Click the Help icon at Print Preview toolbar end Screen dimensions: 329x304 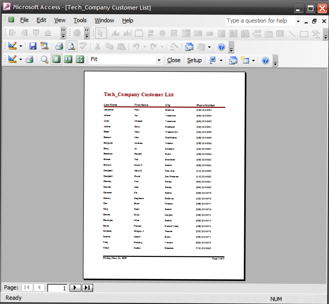265,60
